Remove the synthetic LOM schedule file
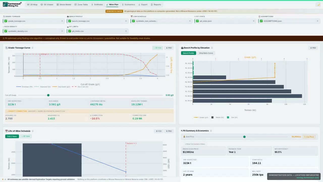The height and width of the screenshot is (182, 323). pyautogui.click(x=190, y=21)
